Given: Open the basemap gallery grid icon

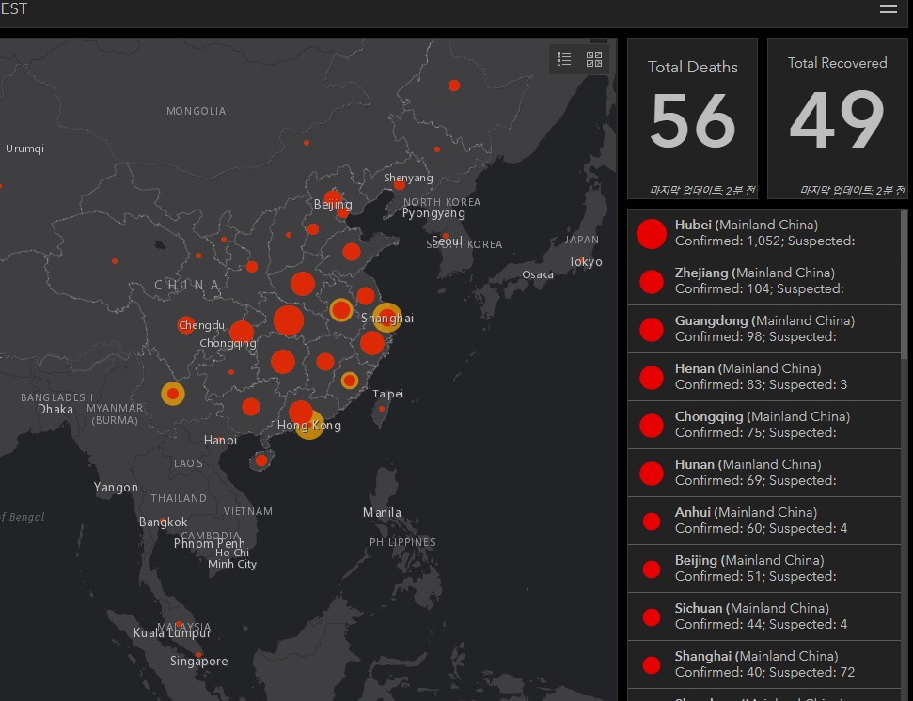Looking at the screenshot, I should point(594,59).
